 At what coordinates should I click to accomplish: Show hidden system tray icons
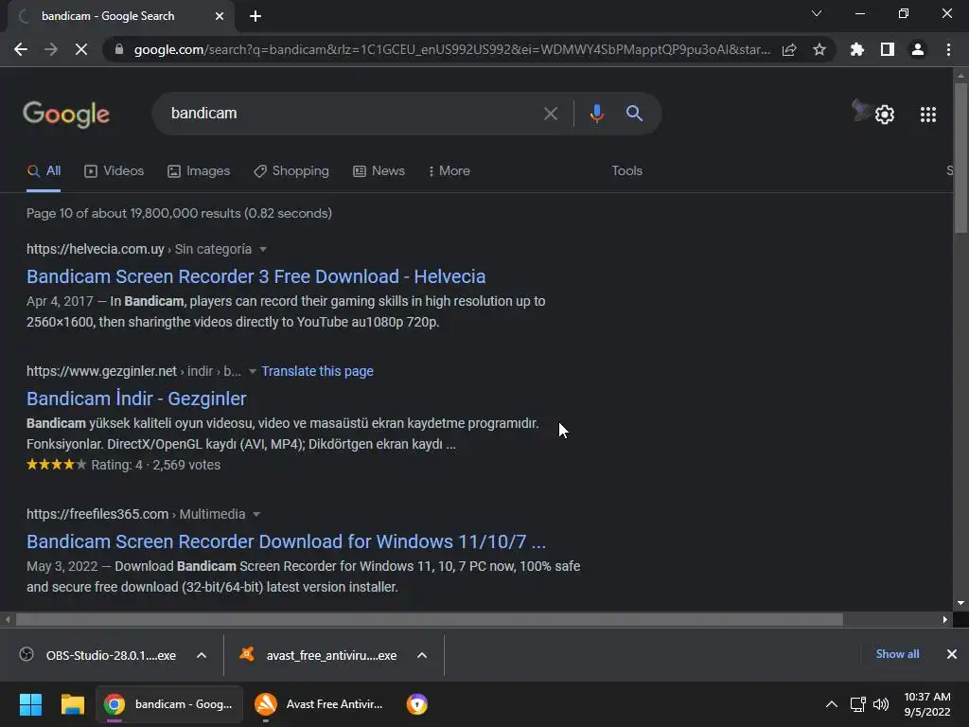(x=832, y=704)
